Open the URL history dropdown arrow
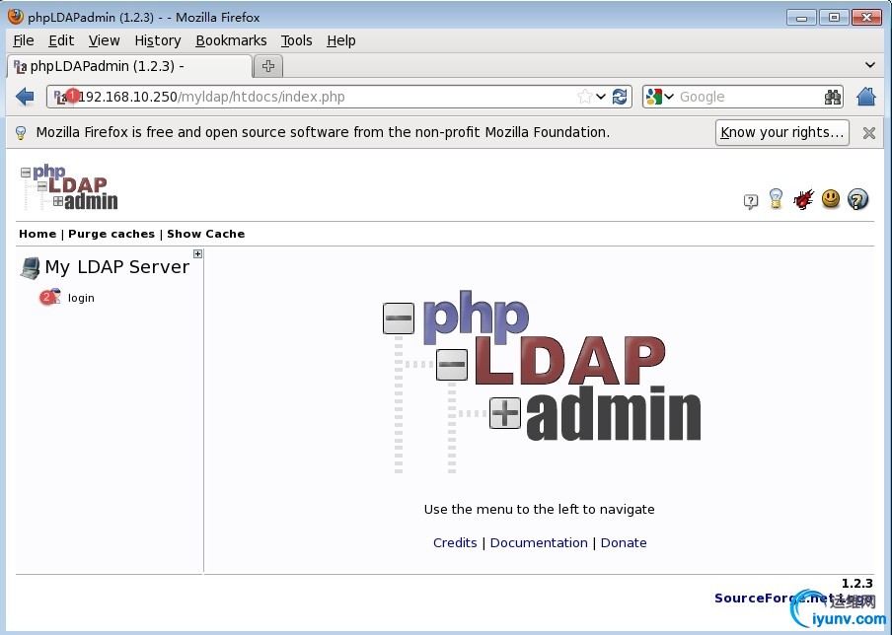The width and height of the screenshot is (892, 635). point(601,97)
